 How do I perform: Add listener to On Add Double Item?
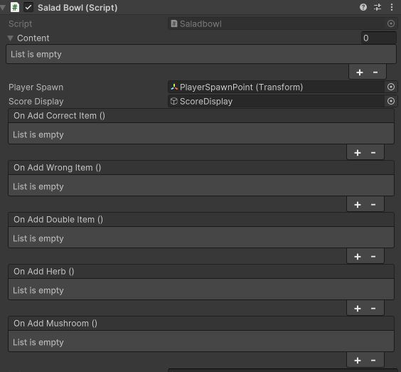pyautogui.click(x=358, y=257)
